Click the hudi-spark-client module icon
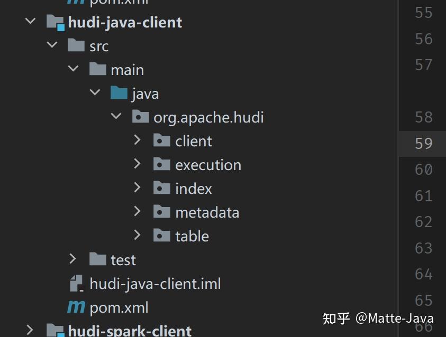This screenshot has height=337, width=446. 55,331
